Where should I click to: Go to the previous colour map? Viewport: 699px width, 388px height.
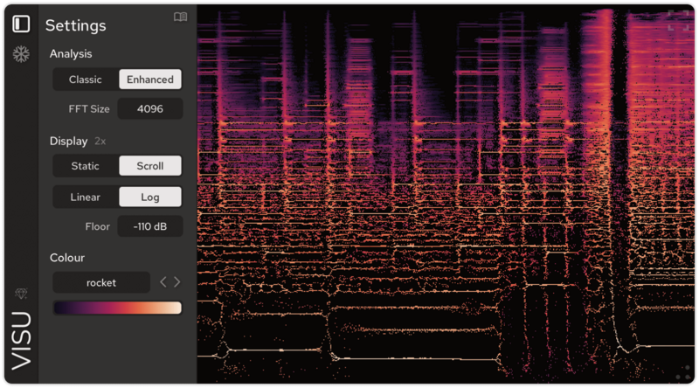click(163, 282)
